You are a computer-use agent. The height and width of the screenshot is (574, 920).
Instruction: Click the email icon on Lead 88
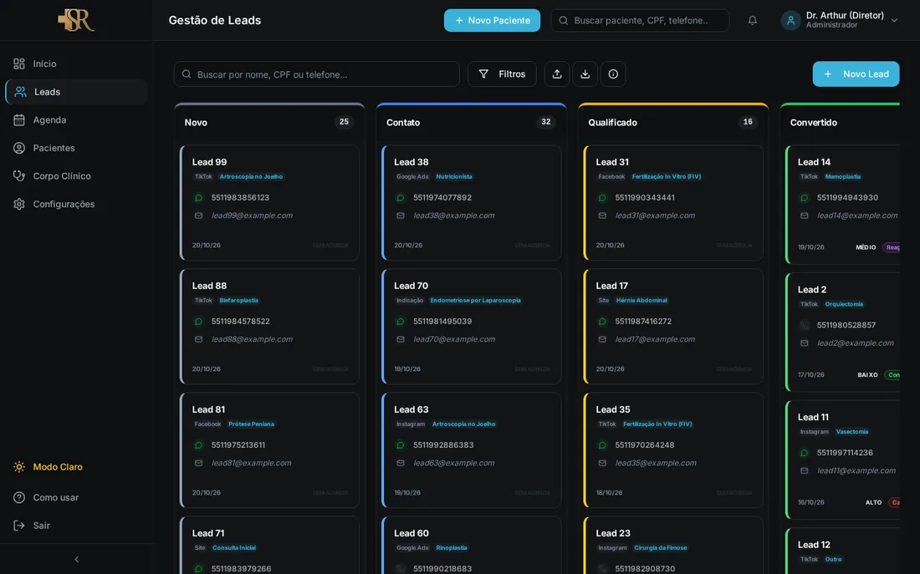pos(199,339)
